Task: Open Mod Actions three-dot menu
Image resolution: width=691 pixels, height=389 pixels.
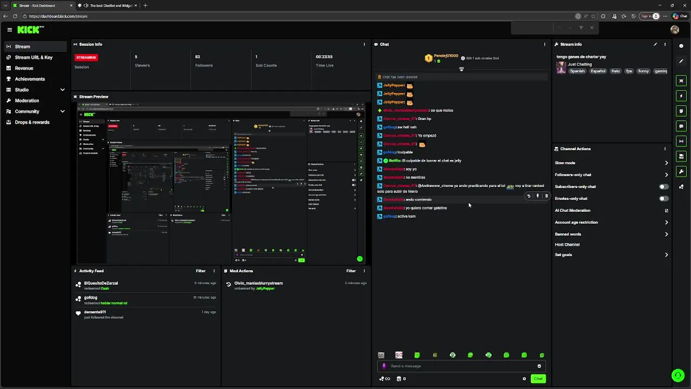Action: point(364,271)
